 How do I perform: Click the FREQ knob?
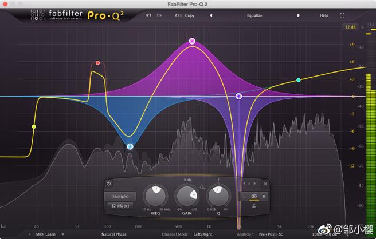pos(155,196)
